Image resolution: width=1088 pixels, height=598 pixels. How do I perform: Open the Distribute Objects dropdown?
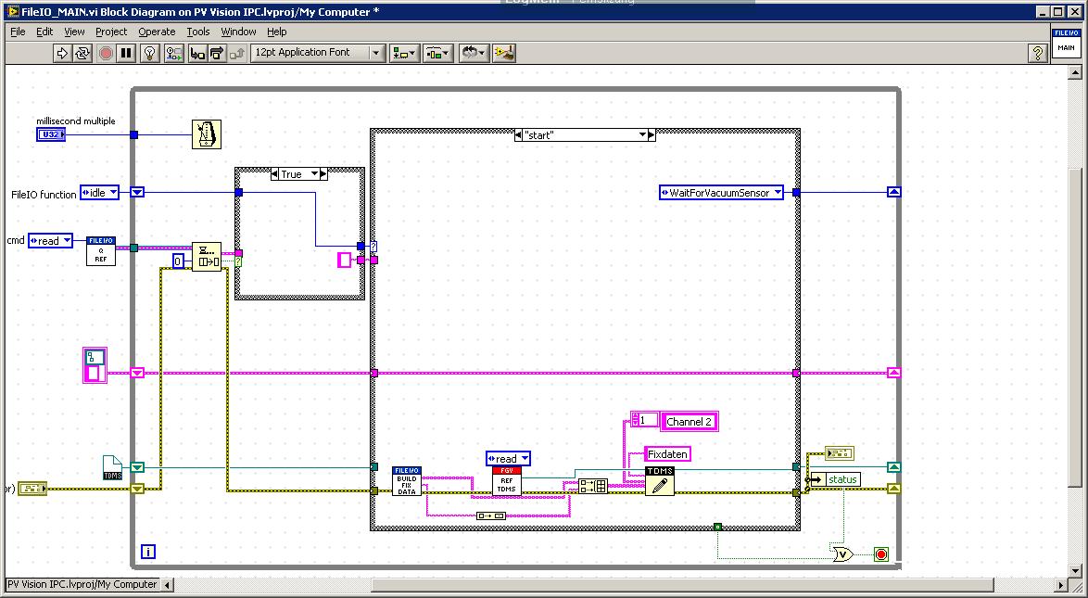pos(437,53)
